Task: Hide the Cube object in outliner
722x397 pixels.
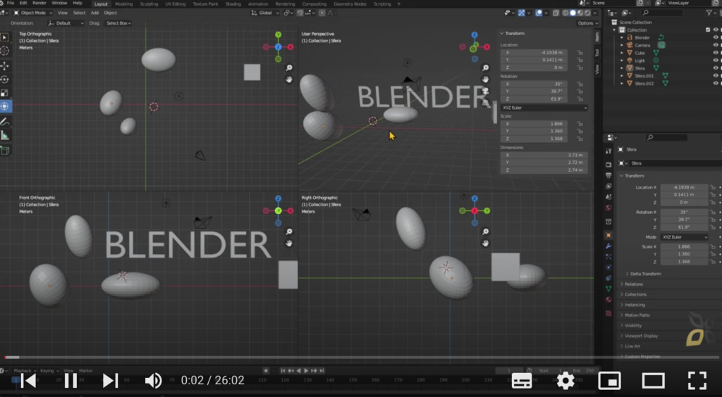Action: pyautogui.click(x=716, y=53)
